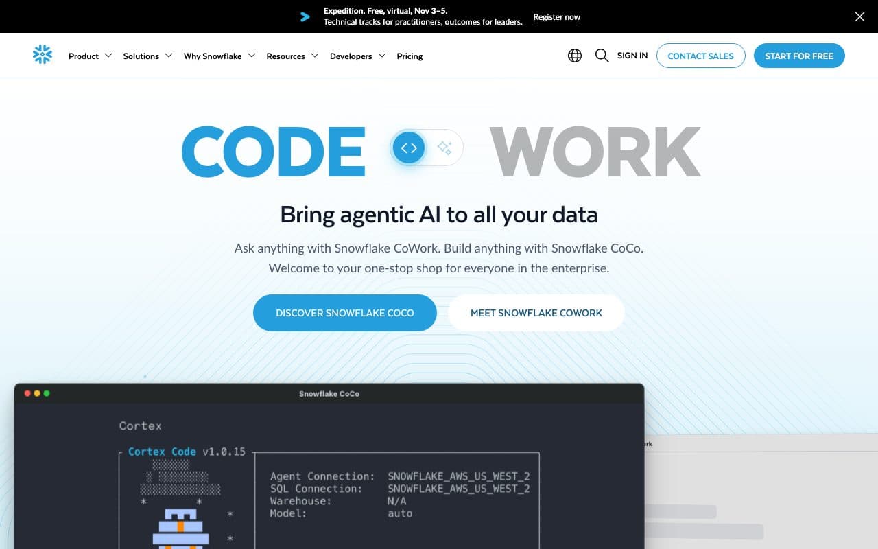Image resolution: width=878 pixels, height=549 pixels.
Task: Click the Snowflake CoCo window title
Action: click(329, 394)
